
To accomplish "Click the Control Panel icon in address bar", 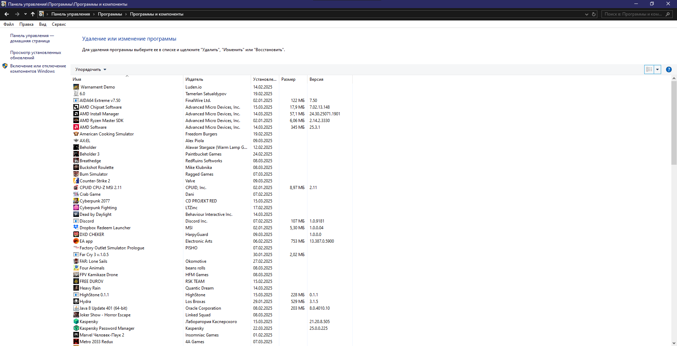I will click(41, 14).
